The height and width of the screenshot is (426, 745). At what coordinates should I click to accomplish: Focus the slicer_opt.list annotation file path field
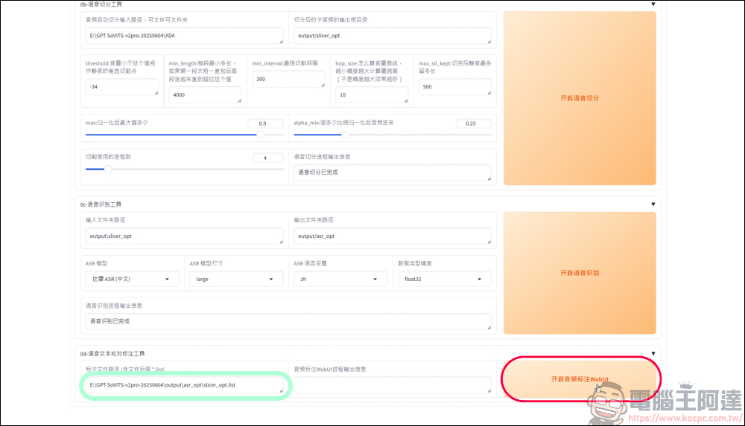[184, 384]
